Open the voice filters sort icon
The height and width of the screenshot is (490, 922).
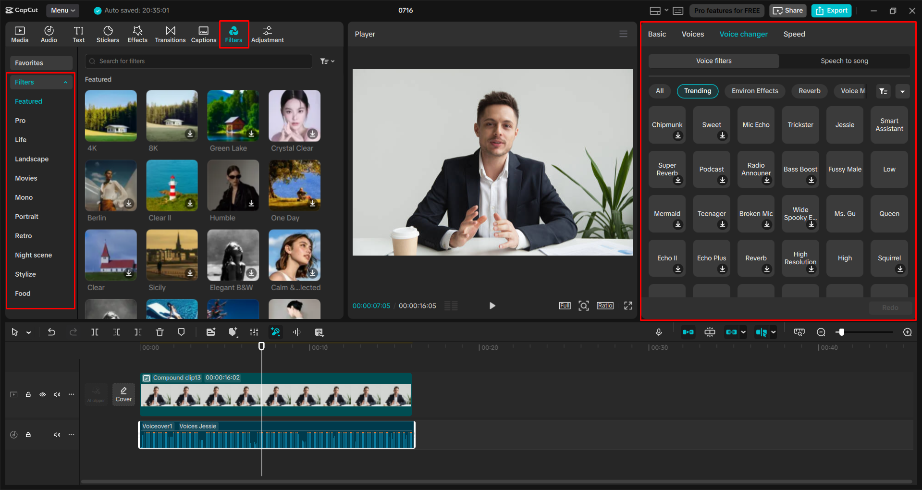884,91
